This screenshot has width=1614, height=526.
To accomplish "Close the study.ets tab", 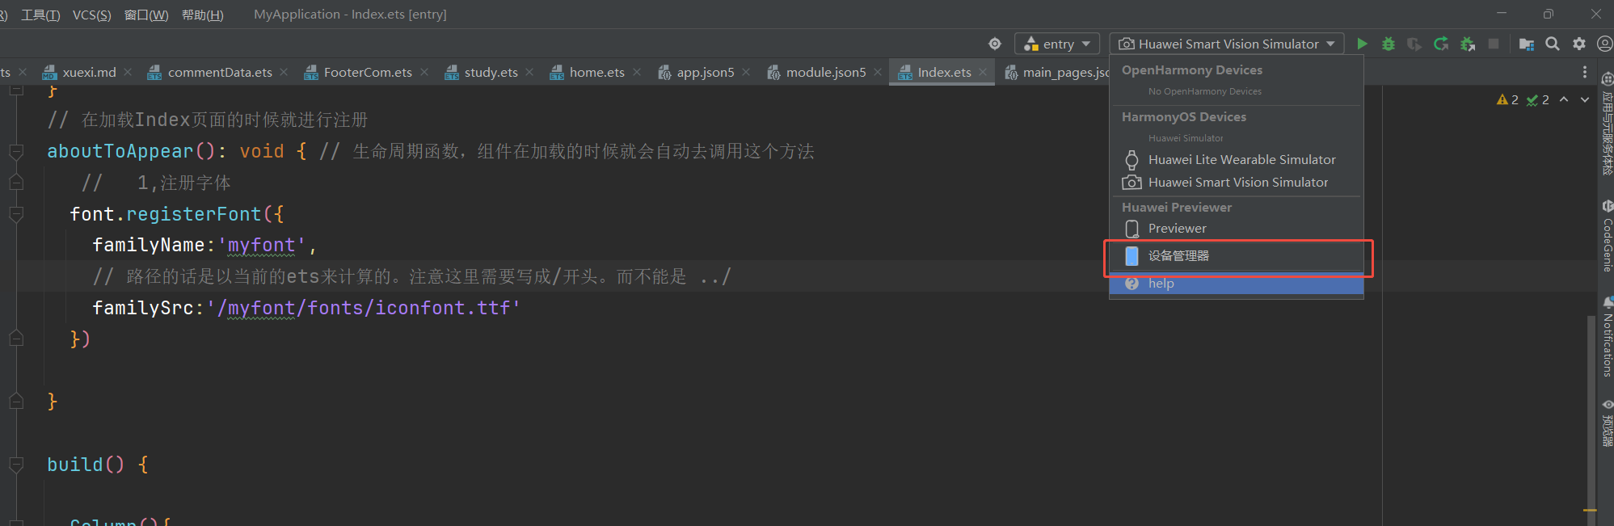I will point(529,72).
